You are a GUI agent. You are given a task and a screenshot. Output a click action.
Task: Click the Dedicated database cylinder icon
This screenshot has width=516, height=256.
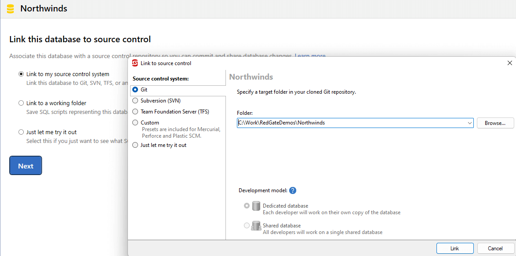pyautogui.click(x=256, y=205)
